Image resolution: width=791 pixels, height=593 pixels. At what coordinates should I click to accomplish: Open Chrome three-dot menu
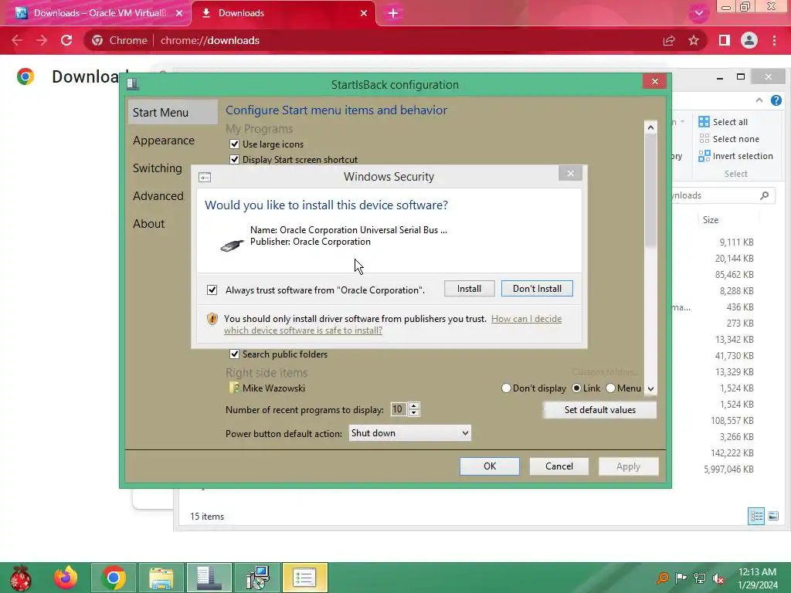774,40
